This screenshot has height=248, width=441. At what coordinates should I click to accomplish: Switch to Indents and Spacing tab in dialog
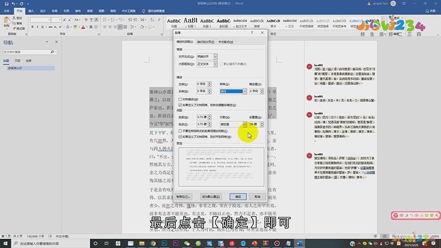click(x=185, y=42)
